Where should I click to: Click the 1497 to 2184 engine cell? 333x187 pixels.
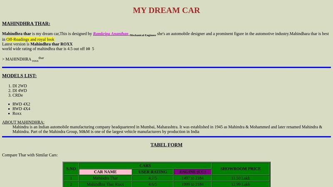pos(193,178)
